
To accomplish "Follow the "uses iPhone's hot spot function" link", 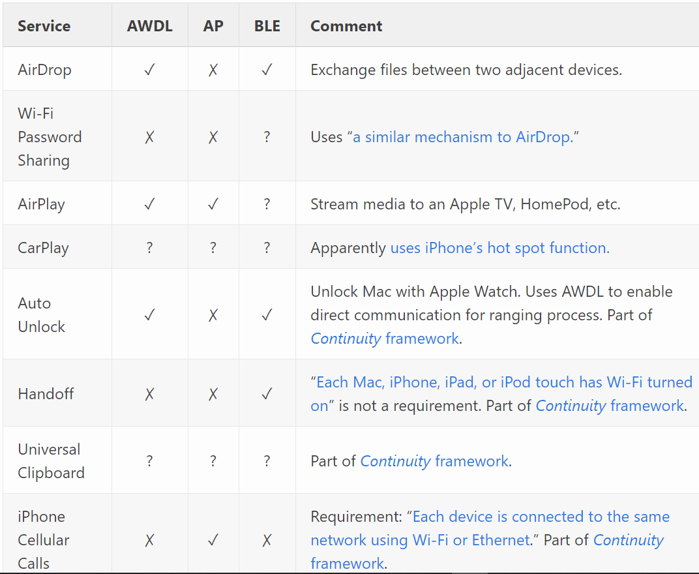I will [499, 248].
